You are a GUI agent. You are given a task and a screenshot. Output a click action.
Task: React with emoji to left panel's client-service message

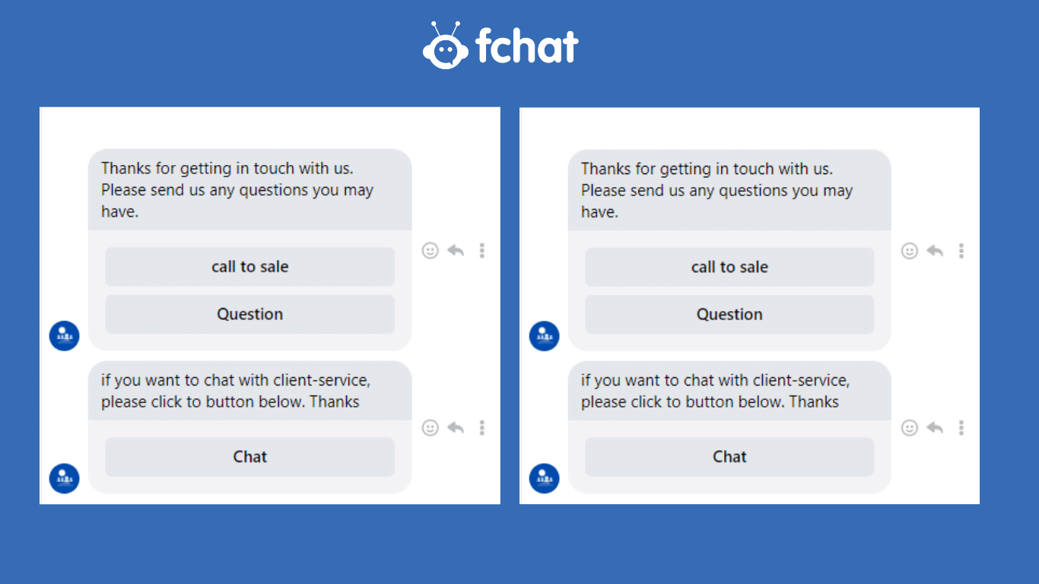coord(431,428)
